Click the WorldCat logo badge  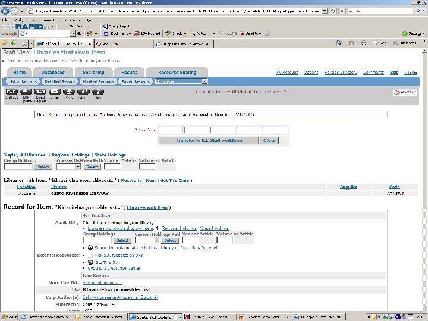tap(405, 92)
